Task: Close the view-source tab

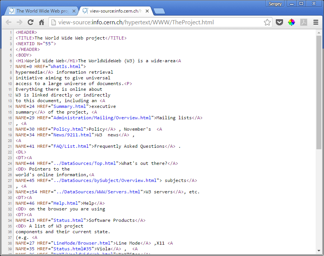Action: tap(147, 11)
